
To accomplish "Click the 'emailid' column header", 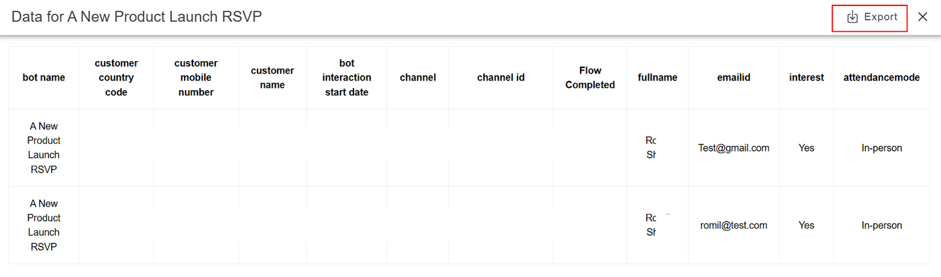I will pyautogui.click(x=733, y=78).
